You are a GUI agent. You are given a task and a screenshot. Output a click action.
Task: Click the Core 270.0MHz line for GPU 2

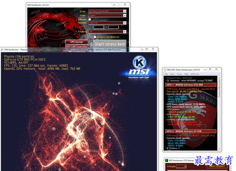tap(177, 141)
